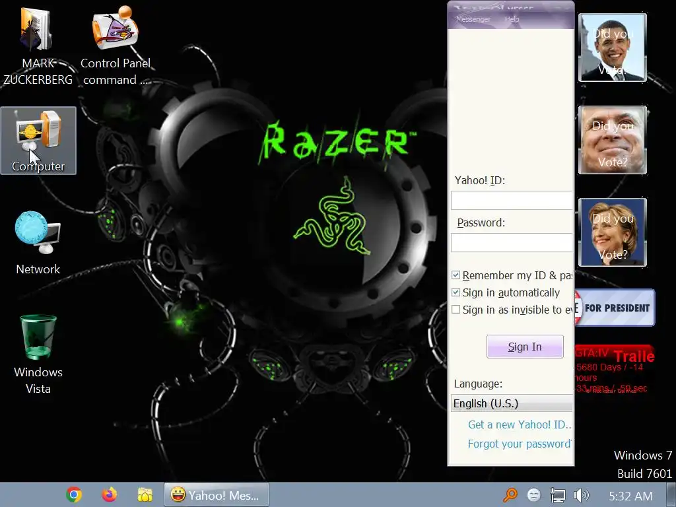This screenshot has width=676, height=507.
Task: Launch Firefox from the taskbar
Action: 110,494
